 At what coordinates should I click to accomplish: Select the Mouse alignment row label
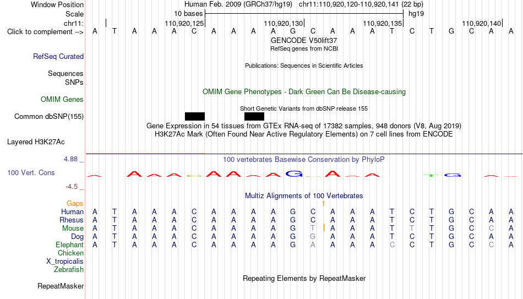point(73,229)
